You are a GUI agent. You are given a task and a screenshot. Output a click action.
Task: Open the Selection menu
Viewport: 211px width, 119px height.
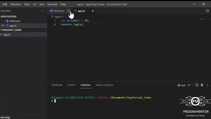point(15,4)
